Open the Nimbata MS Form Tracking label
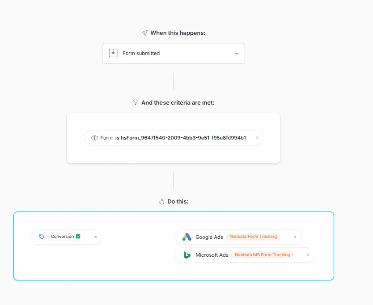Image resolution: width=373 pixels, height=305 pixels. pyautogui.click(x=263, y=255)
